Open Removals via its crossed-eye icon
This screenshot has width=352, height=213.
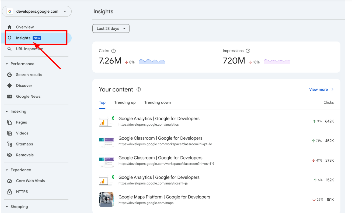pos(9,155)
